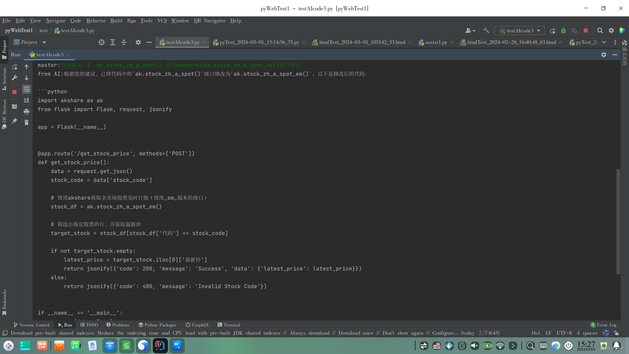
Task: Open IDE settings gear in top toolbar
Action: click(611, 30)
